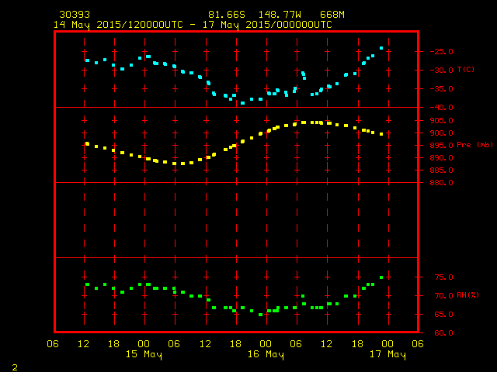Viewport: 497px width, 372px height.
Task: Select the 60.0 humidity tick label
Action: coord(443,332)
